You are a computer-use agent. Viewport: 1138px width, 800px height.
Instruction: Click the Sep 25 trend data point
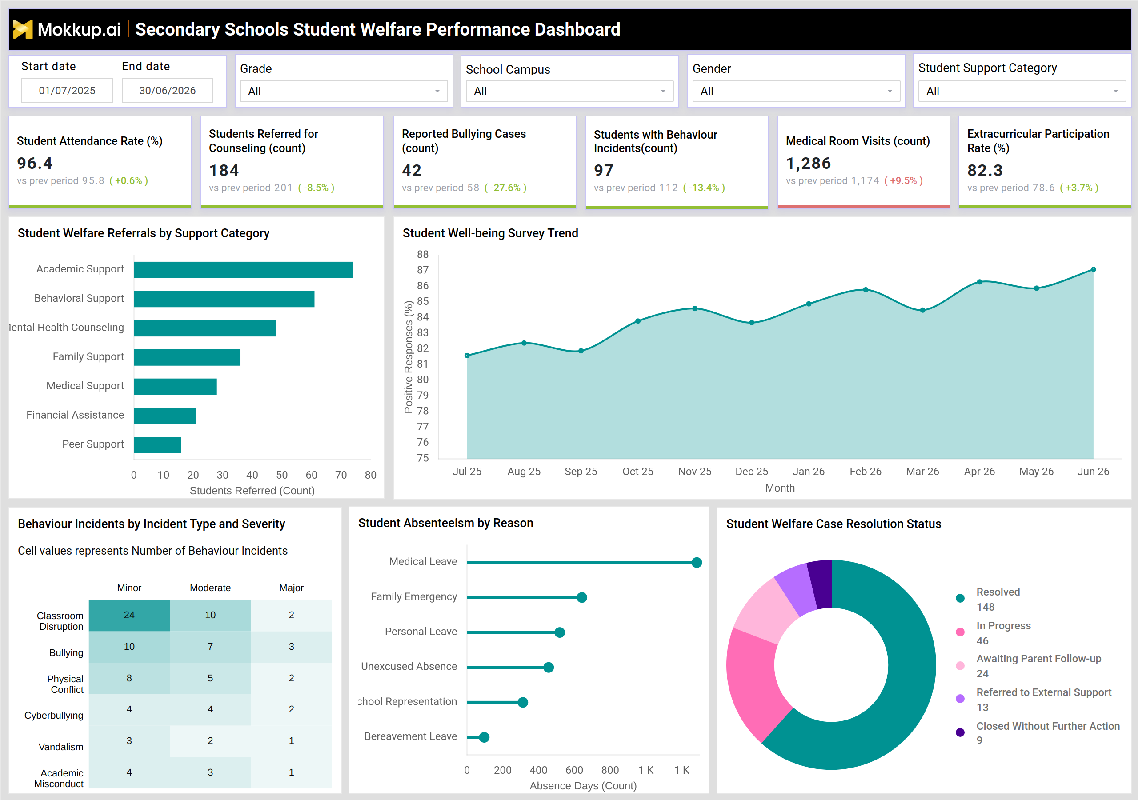pos(581,351)
